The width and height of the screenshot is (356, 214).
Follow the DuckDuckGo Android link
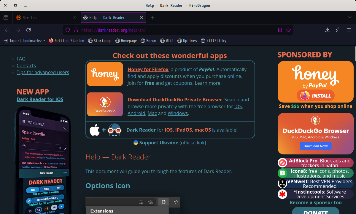point(136,113)
